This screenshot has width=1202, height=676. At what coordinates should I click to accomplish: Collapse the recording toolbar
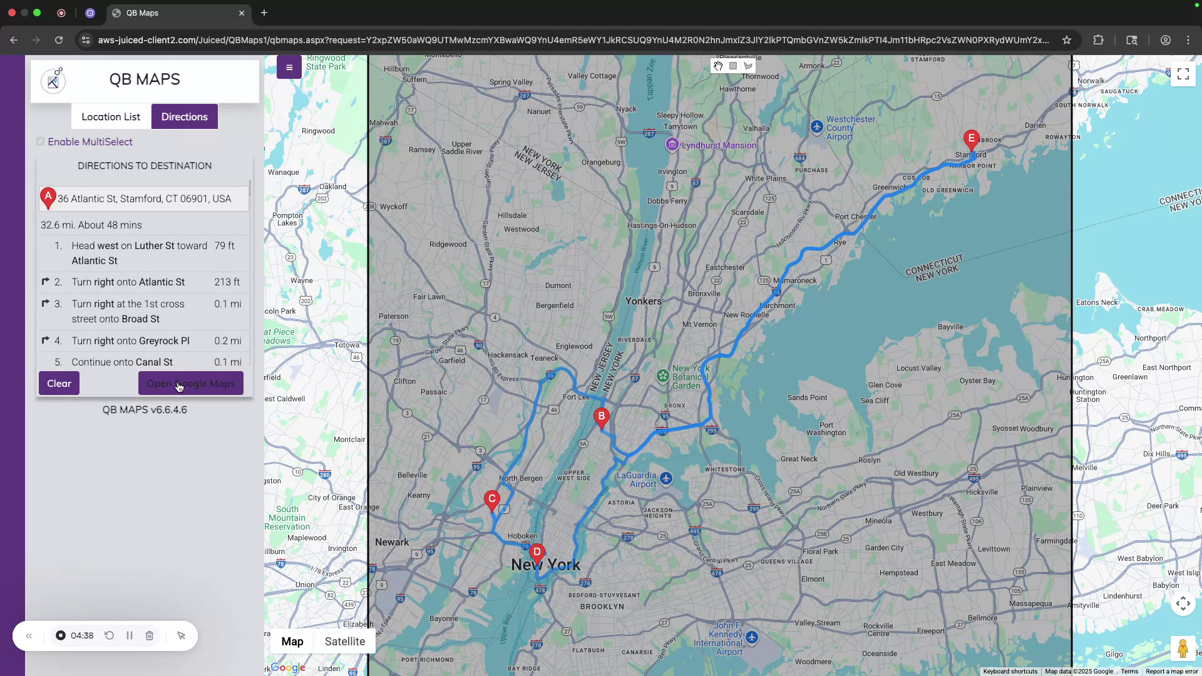[x=29, y=635]
